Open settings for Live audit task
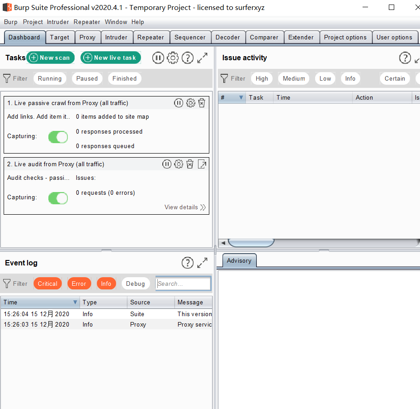 tap(179, 164)
